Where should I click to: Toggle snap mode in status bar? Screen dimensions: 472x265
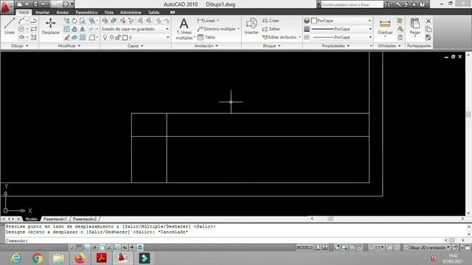coord(72,247)
